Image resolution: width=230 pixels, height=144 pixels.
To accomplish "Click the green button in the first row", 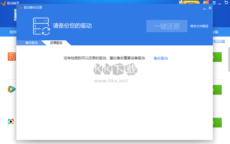I will [x=217, y=57].
